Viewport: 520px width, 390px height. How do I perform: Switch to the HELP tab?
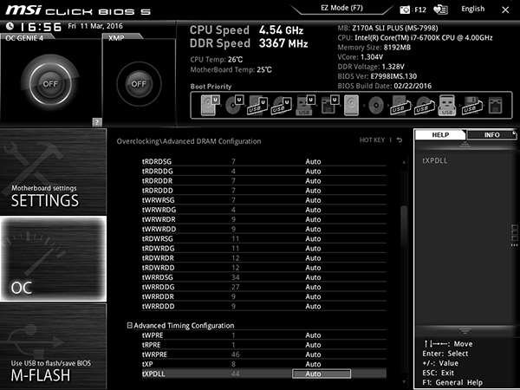click(x=440, y=134)
